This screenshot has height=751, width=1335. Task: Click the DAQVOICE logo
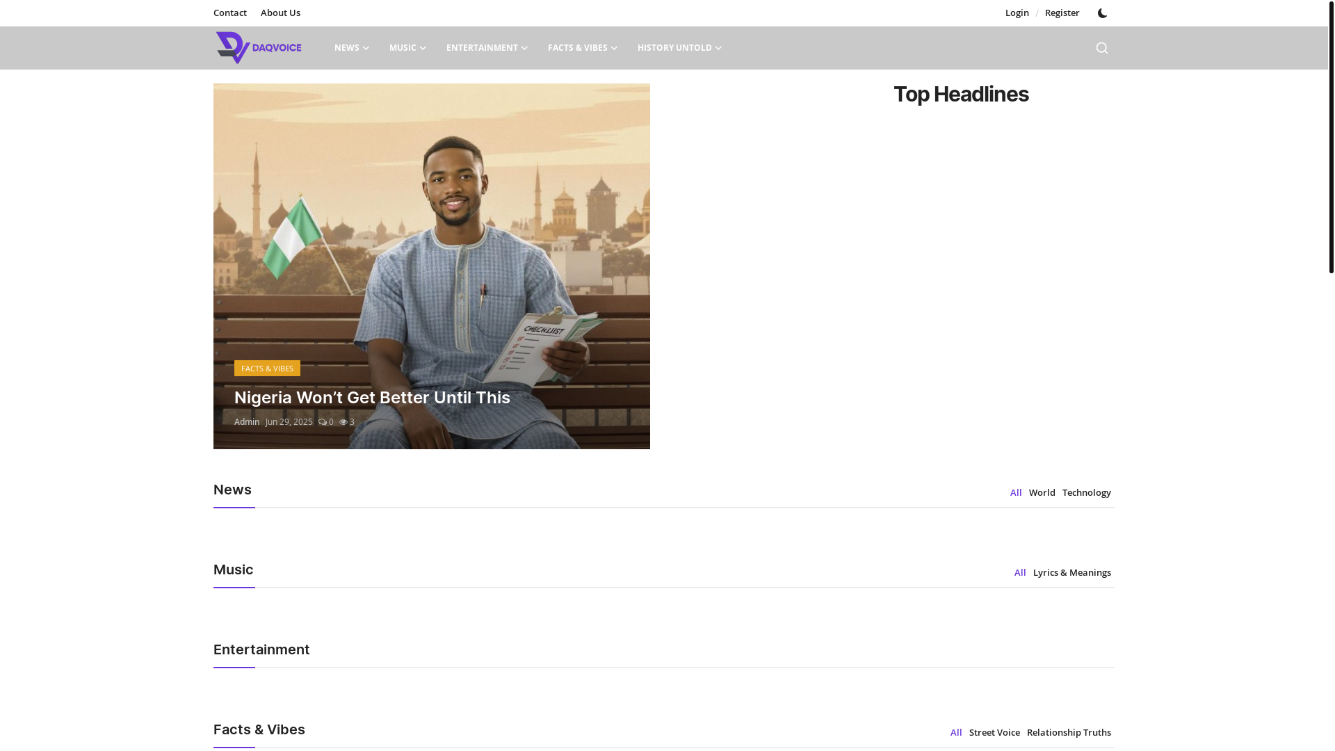point(258,48)
